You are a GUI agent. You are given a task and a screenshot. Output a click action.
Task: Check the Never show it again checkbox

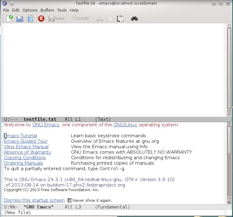click(x=70, y=200)
